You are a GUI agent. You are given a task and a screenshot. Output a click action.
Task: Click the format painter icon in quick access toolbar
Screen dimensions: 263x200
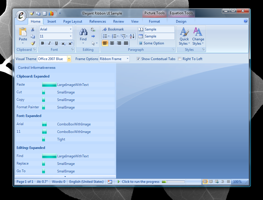coord(32,13)
